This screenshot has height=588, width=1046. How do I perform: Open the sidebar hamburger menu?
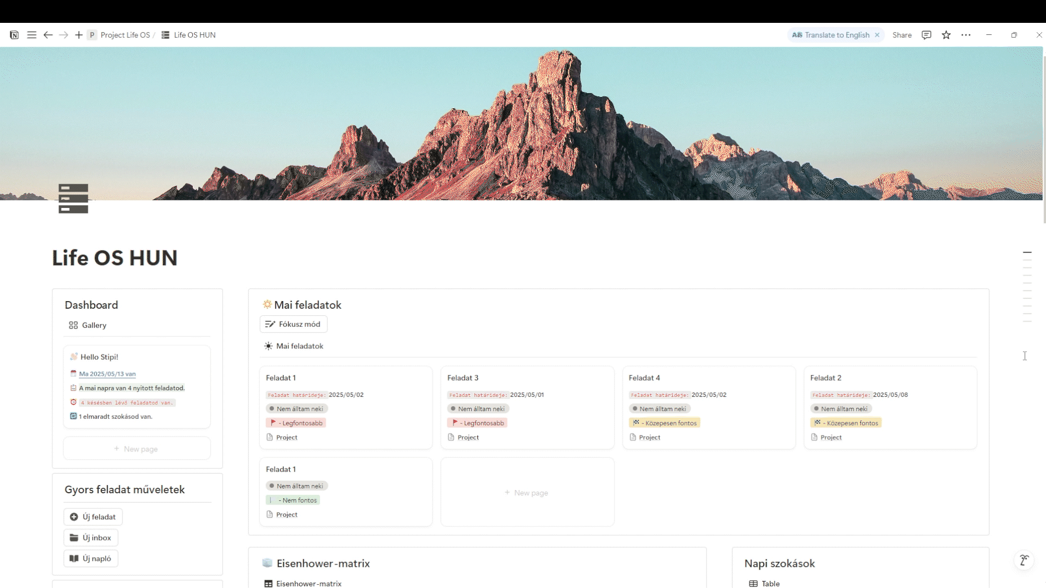(32, 35)
